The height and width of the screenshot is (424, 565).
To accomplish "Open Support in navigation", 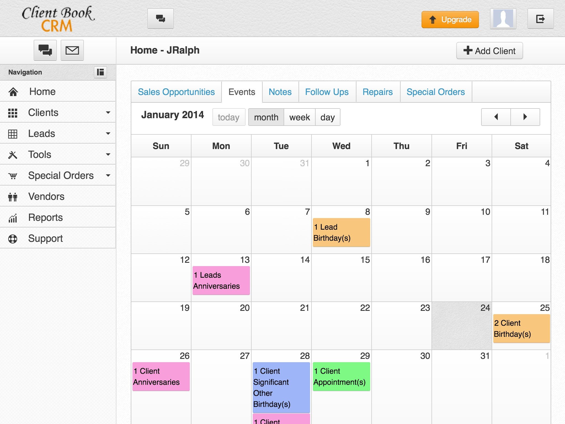I will coord(58,238).
